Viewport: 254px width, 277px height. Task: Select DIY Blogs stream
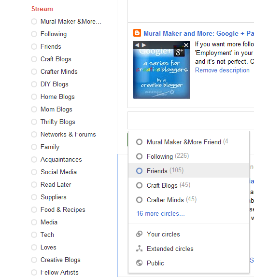(x=49, y=84)
